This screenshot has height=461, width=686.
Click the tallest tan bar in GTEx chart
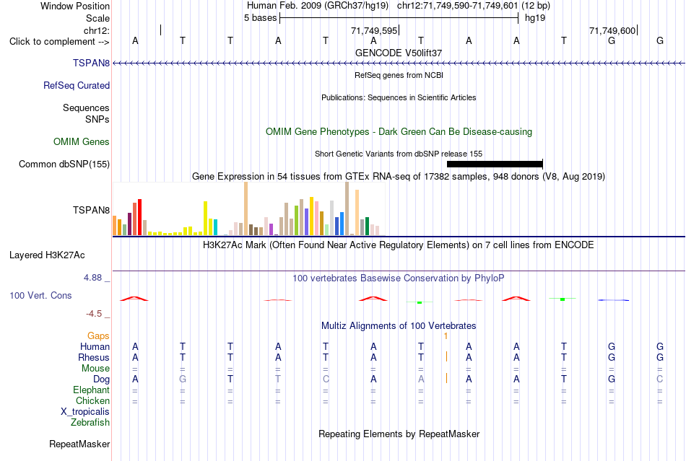coord(347,209)
